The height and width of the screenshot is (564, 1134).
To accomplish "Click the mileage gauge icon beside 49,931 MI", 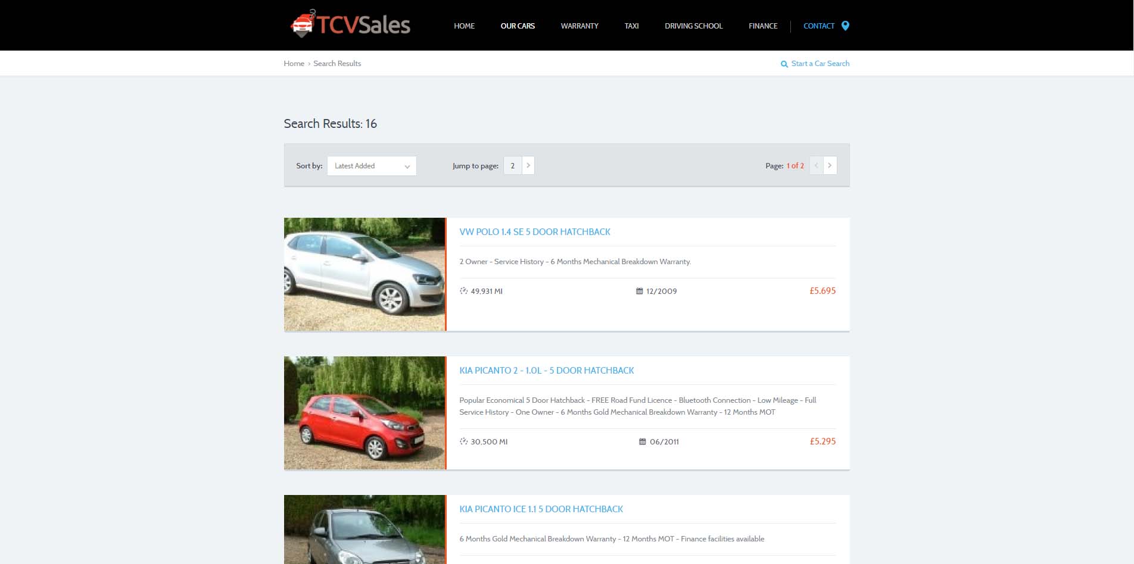I will click(463, 291).
